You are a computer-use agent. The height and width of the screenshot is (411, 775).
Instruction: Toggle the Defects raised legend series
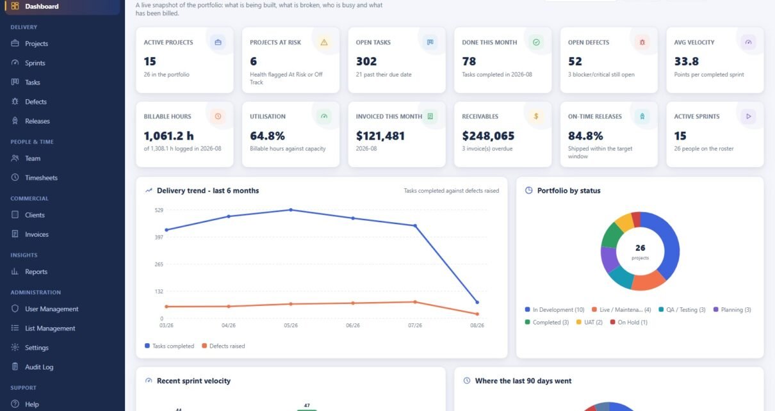click(224, 346)
